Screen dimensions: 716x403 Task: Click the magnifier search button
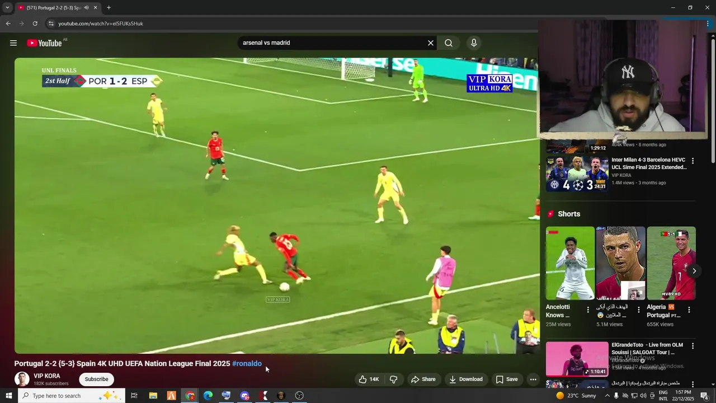pos(449,43)
